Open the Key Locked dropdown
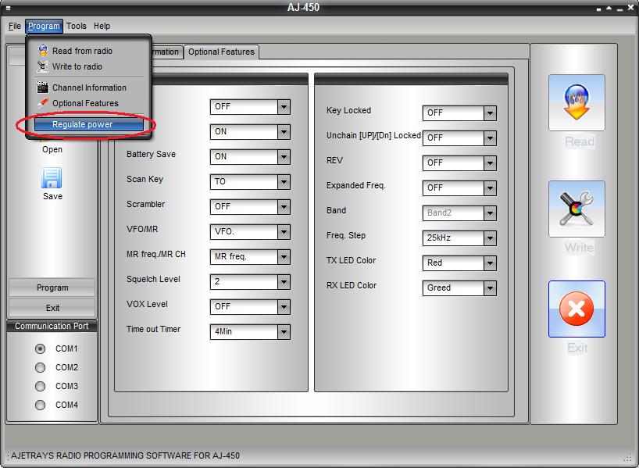The height and width of the screenshot is (468, 639). 490,113
